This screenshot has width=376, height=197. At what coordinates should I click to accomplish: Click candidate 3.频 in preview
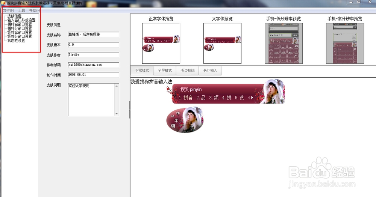pyautogui.click(x=214, y=98)
